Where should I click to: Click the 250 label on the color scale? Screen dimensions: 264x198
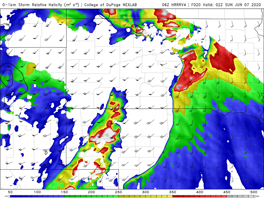click(118, 192)
